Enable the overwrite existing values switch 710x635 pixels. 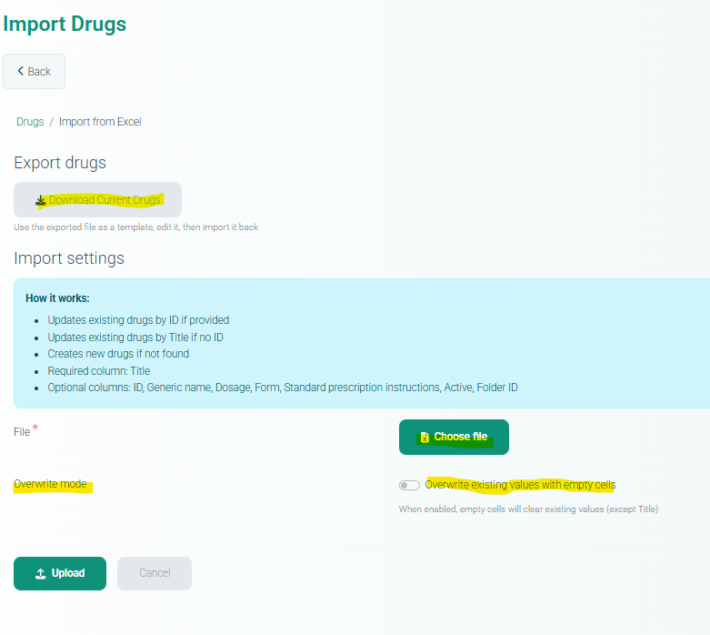[409, 485]
